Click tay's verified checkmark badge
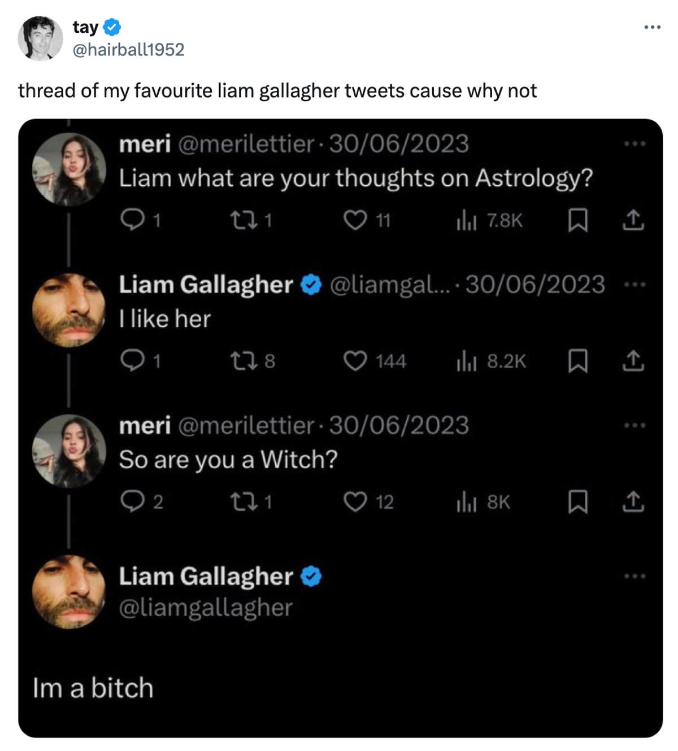678x751 pixels. 112,27
